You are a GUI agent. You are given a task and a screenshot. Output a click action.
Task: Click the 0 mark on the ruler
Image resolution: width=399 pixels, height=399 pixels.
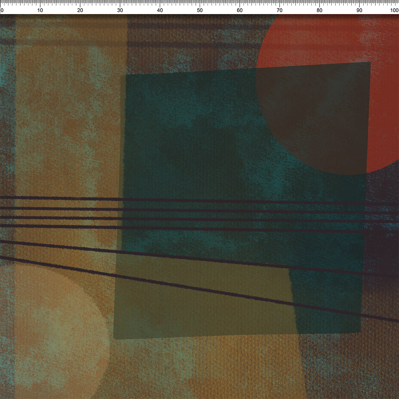2,10
